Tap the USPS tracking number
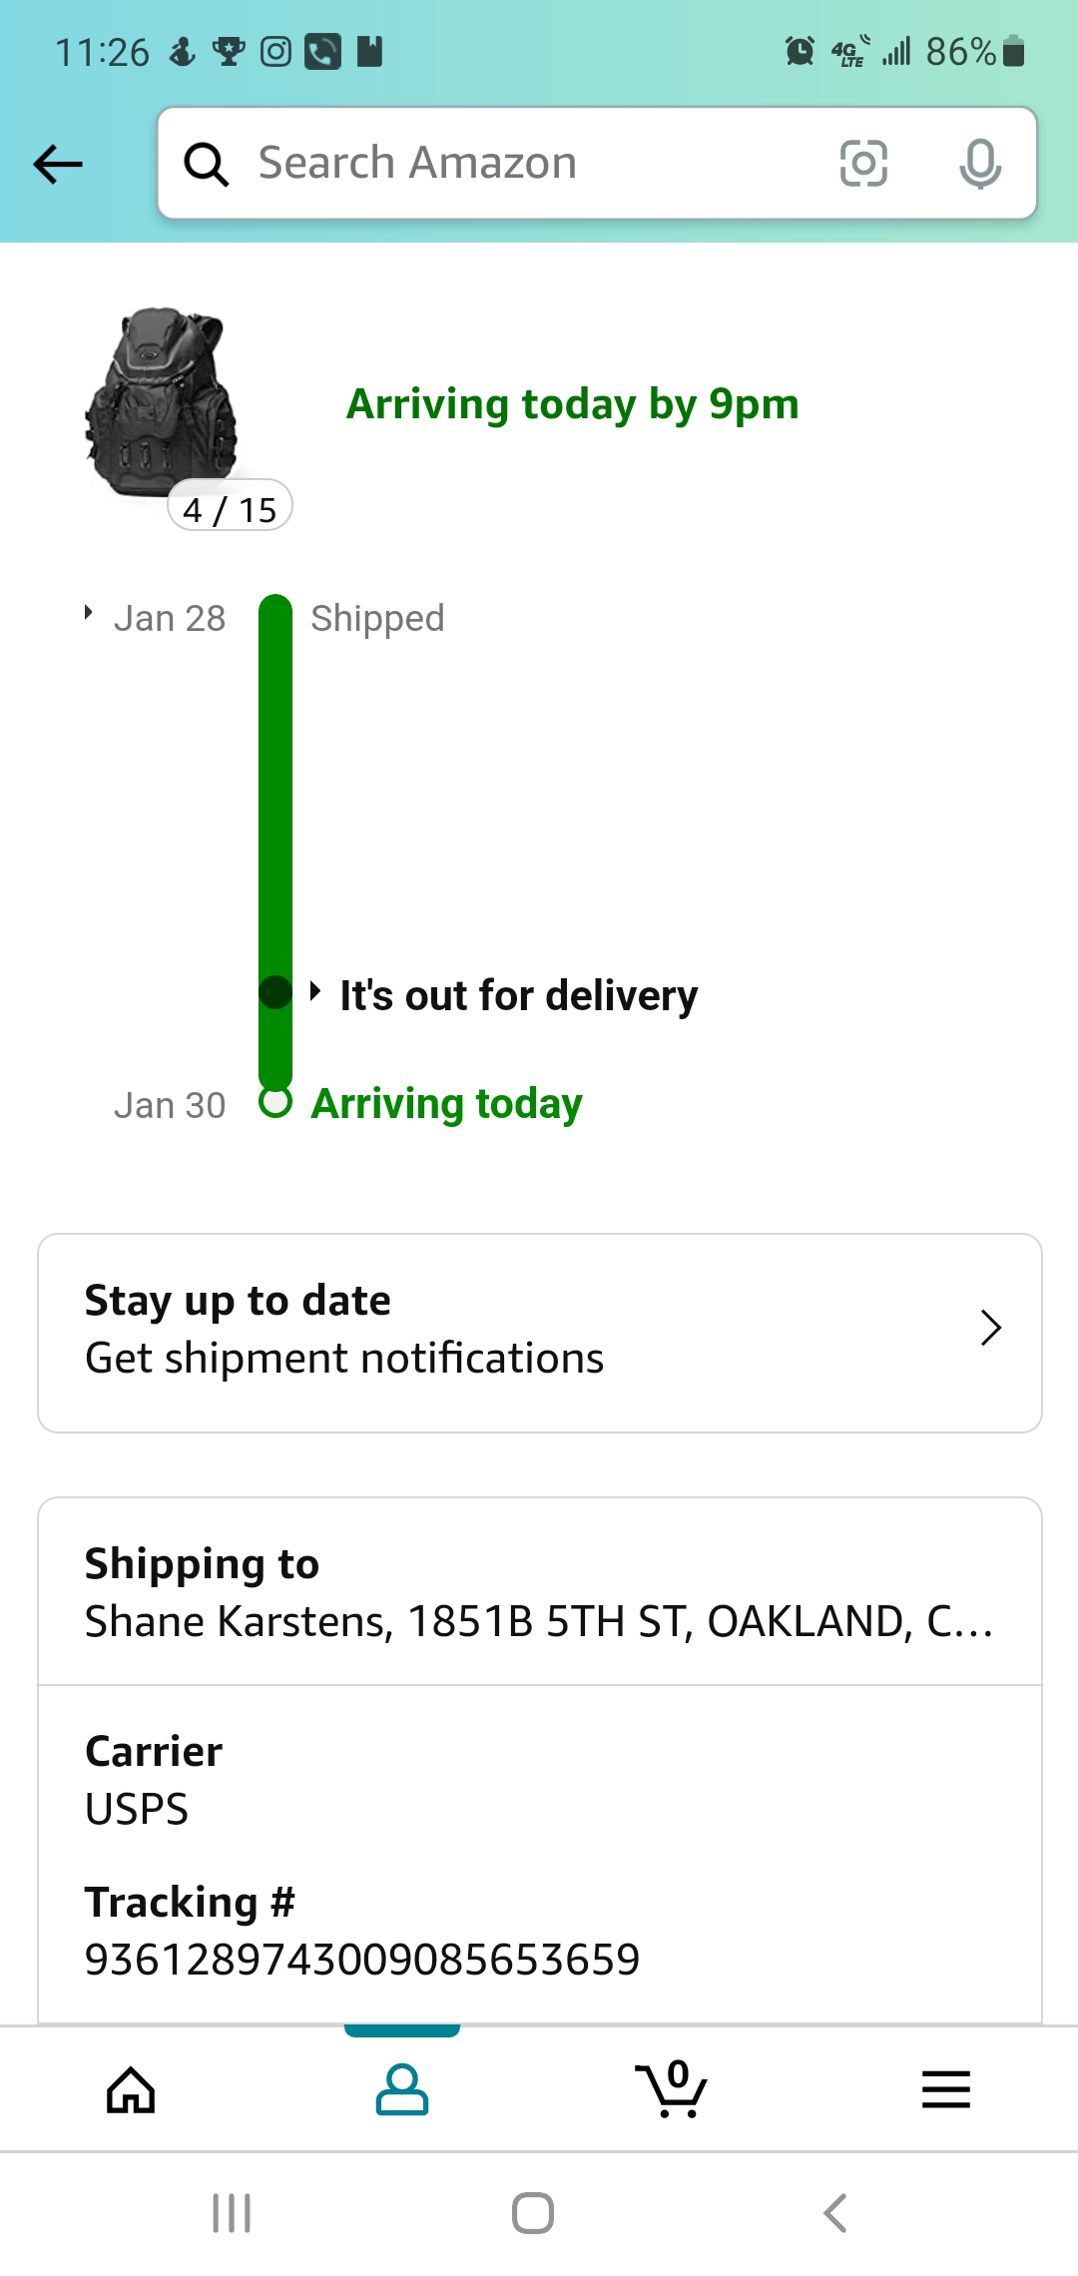This screenshot has width=1078, height=2276. [362, 1960]
